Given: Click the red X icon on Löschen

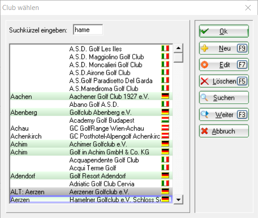Looking at the screenshot, I should [x=205, y=81].
